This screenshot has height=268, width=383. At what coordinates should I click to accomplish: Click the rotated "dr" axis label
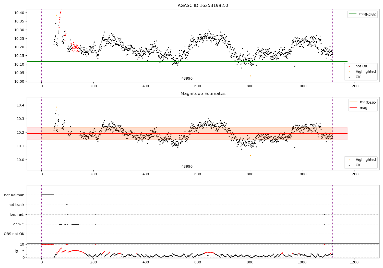(x=17, y=251)
